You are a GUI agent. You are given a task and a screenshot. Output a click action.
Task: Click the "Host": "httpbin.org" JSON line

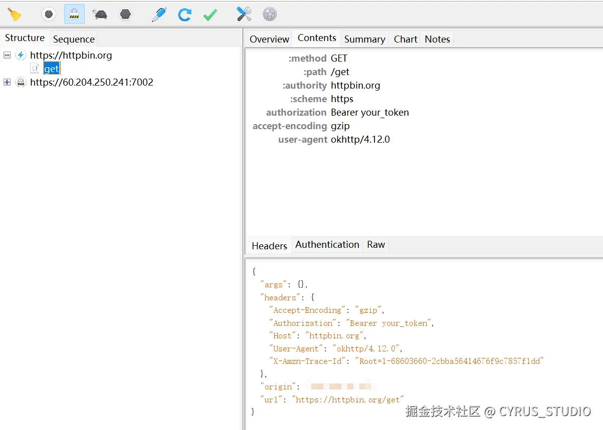[318, 335]
